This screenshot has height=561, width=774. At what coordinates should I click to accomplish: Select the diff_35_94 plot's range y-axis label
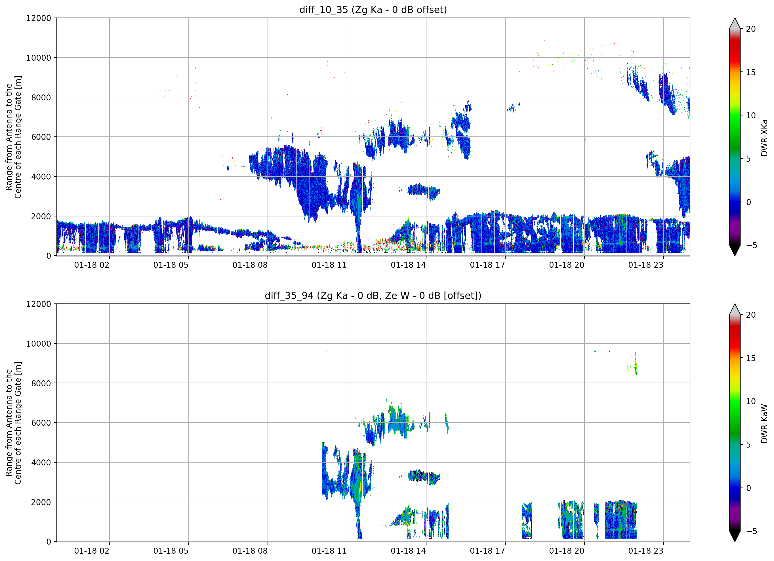[x=13, y=423]
